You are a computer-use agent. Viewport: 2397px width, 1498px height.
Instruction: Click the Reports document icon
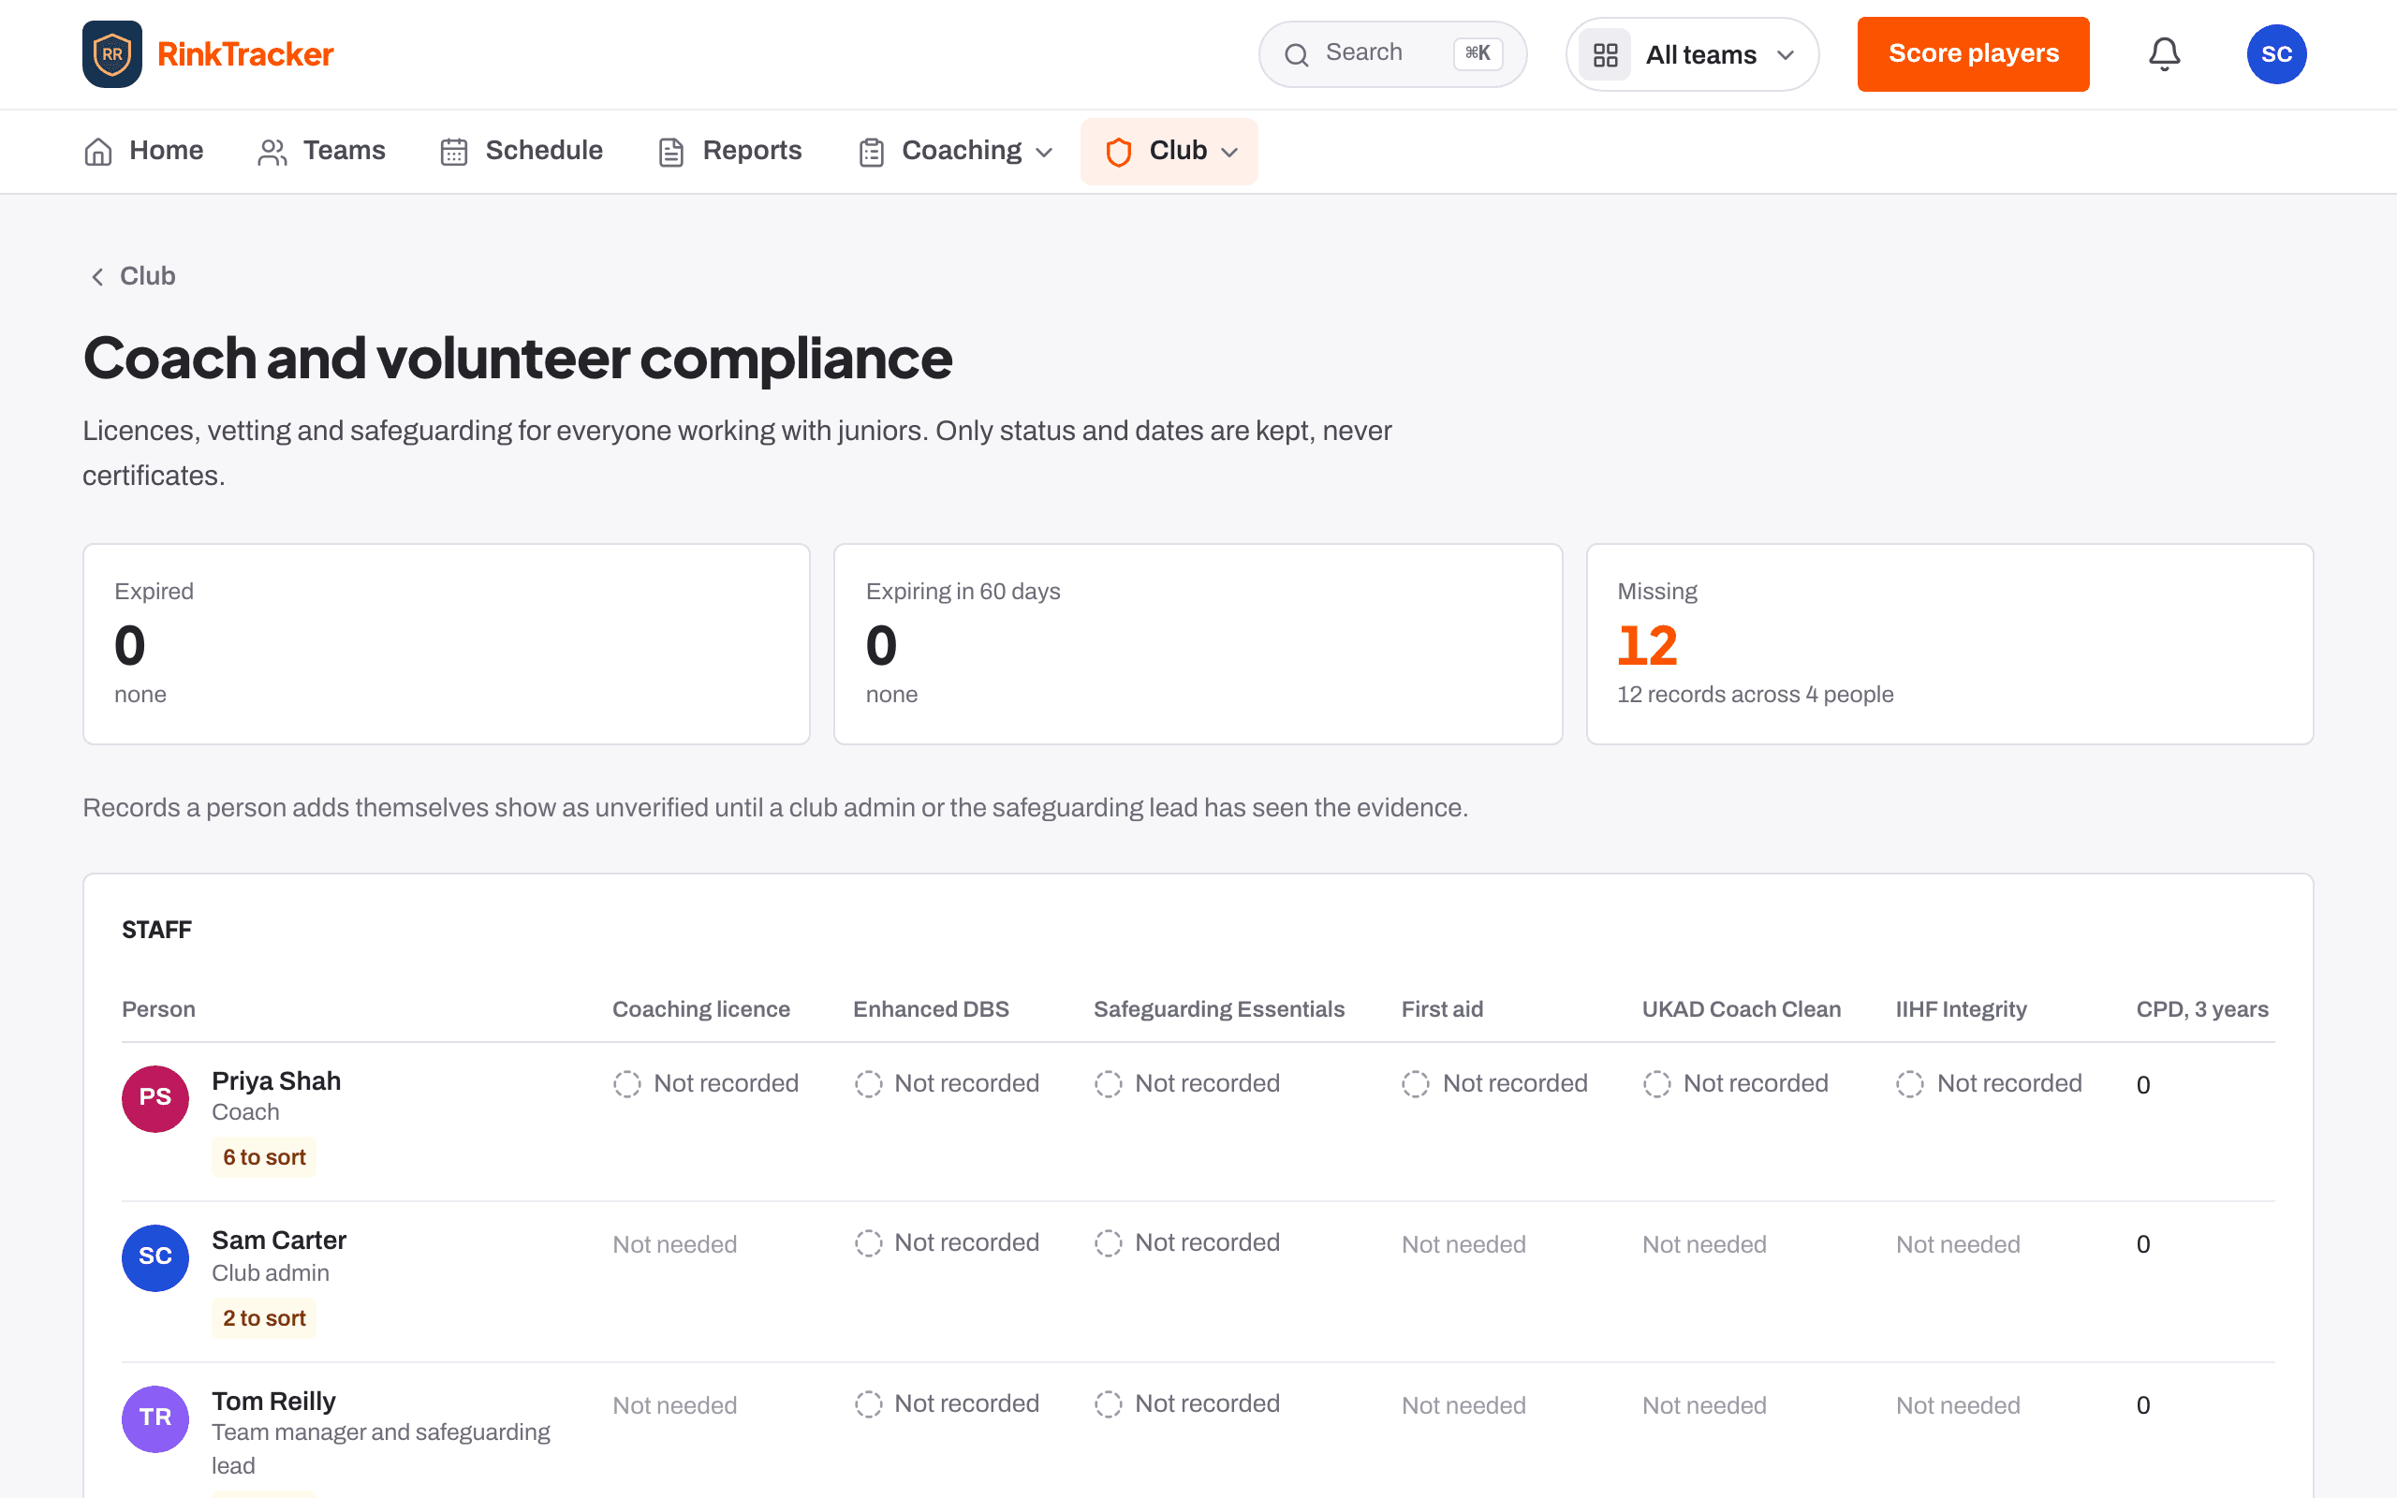(x=671, y=152)
